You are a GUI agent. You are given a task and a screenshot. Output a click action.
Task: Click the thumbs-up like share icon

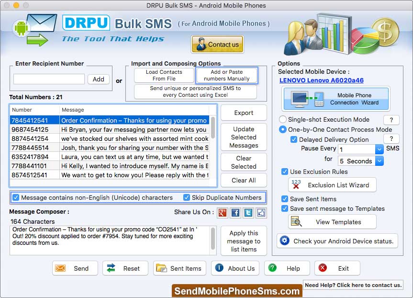261,213
